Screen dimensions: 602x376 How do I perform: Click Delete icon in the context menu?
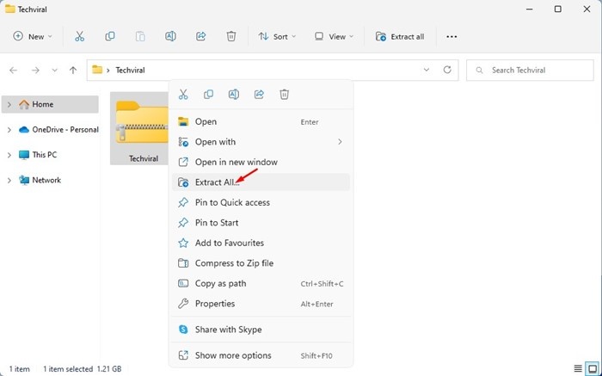[284, 95]
